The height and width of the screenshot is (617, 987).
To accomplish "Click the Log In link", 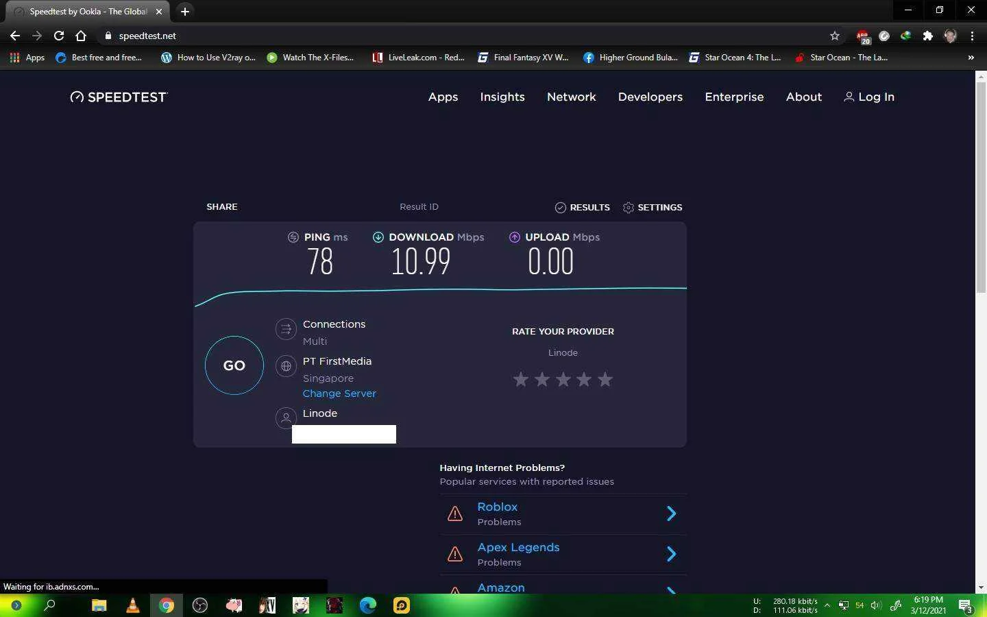I will pos(869,97).
